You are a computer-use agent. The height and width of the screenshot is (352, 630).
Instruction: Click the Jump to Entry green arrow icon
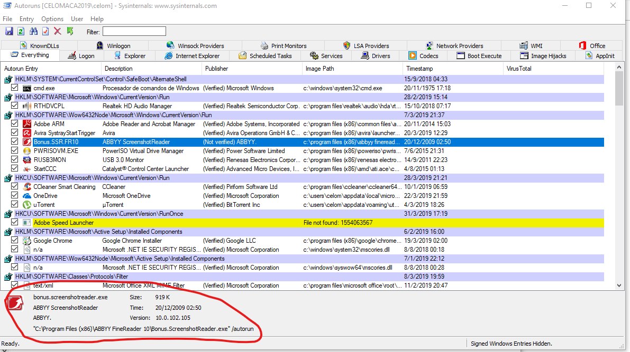(70, 31)
